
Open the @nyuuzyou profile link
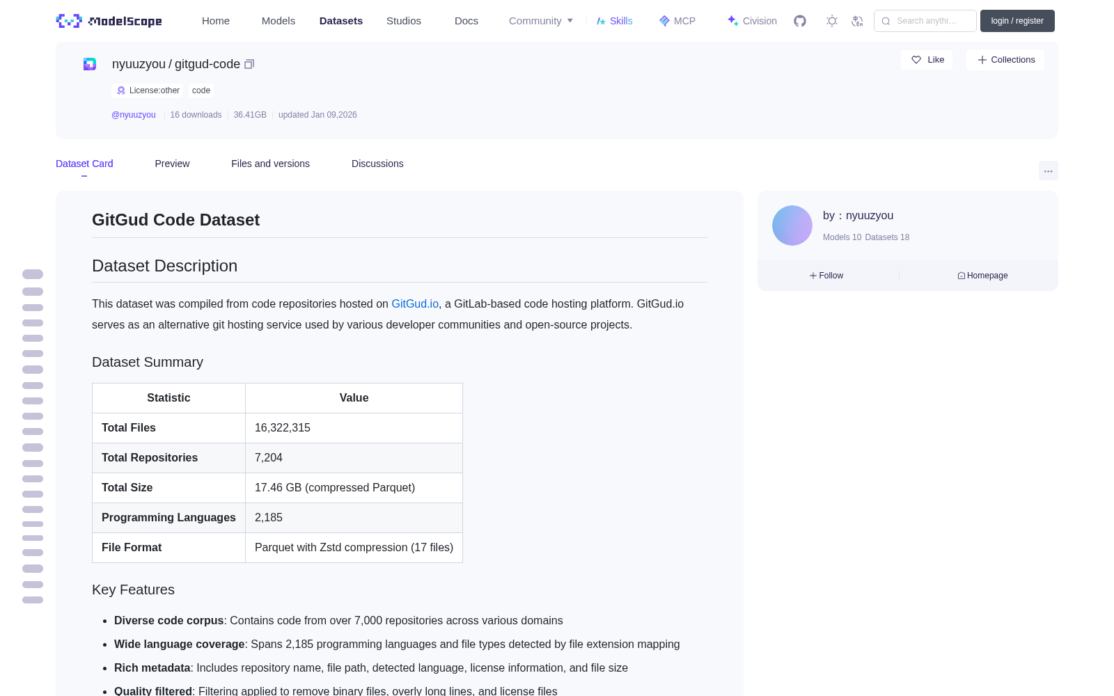pos(134,115)
